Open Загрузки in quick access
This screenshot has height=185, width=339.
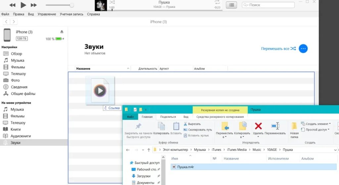pos(144,176)
